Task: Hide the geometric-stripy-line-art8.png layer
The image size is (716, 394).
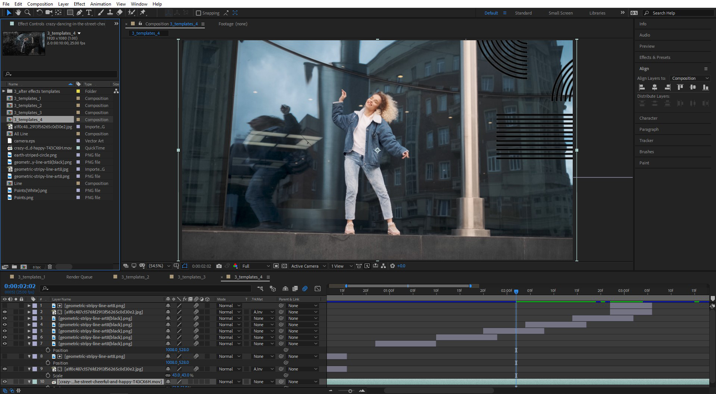Action: (4, 305)
